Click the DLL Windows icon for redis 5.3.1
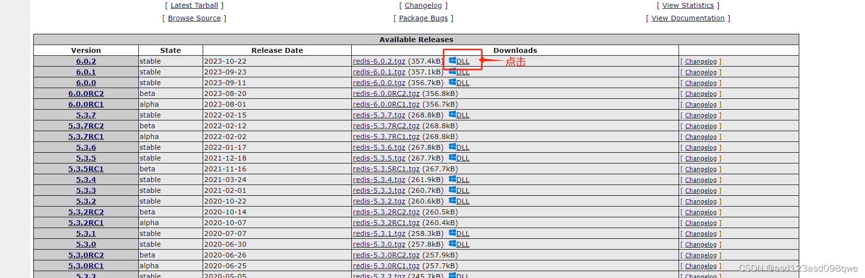The image size is (865, 278). click(x=452, y=233)
